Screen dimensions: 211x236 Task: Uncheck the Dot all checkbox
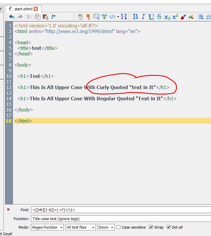click(169, 227)
